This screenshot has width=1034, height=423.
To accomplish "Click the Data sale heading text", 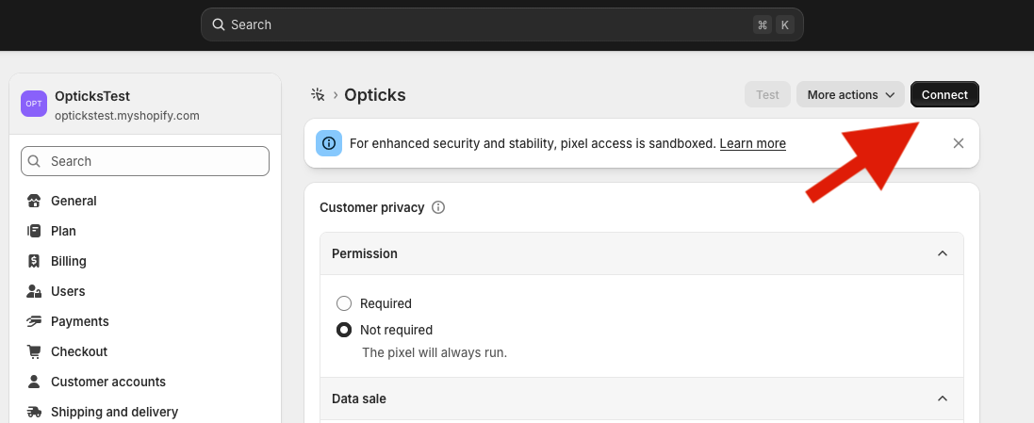I will [359, 399].
